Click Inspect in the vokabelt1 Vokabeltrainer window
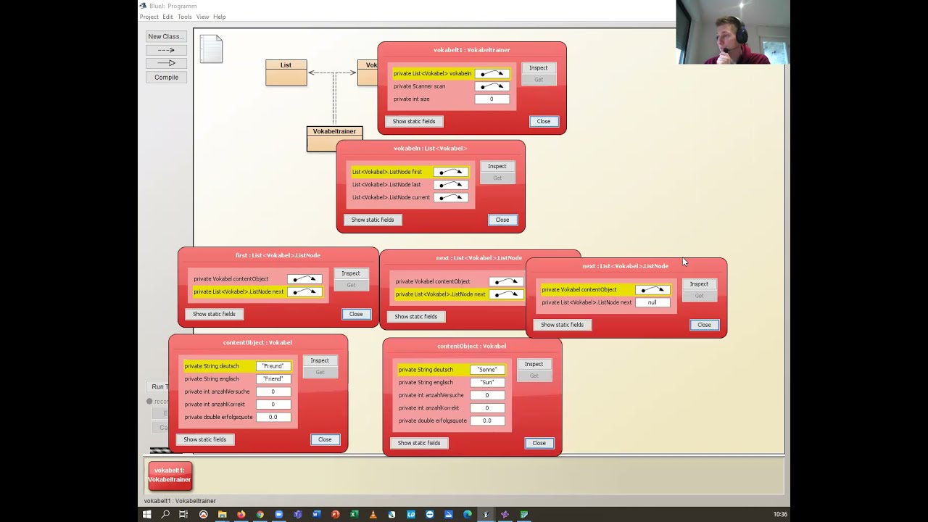Screen dimensions: 928x522 539,68
